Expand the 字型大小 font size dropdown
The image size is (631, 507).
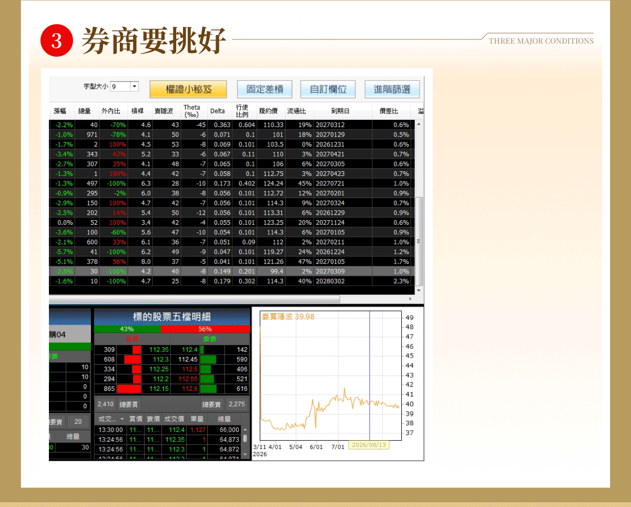coord(134,86)
